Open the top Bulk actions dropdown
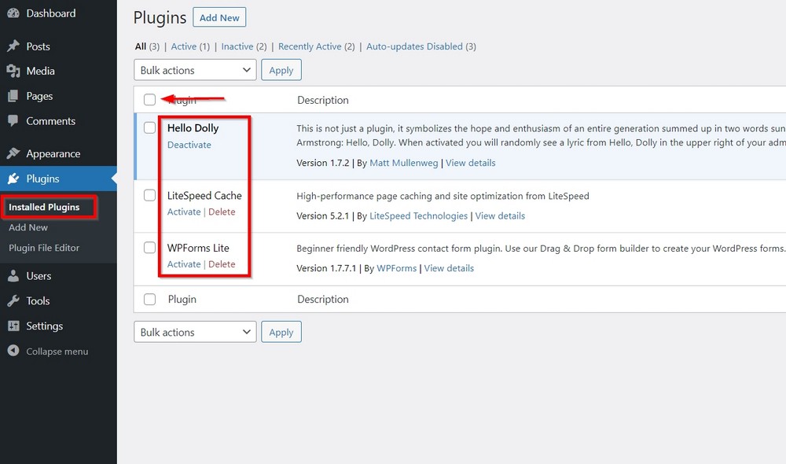This screenshot has width=786, height=464. [x=195, y=70]
